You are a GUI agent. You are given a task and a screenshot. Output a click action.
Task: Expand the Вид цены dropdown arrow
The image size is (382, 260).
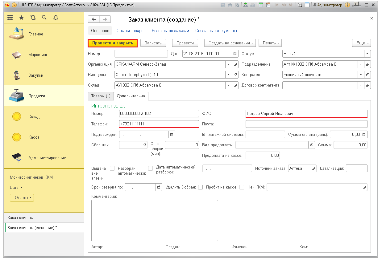tap(229, 75)
